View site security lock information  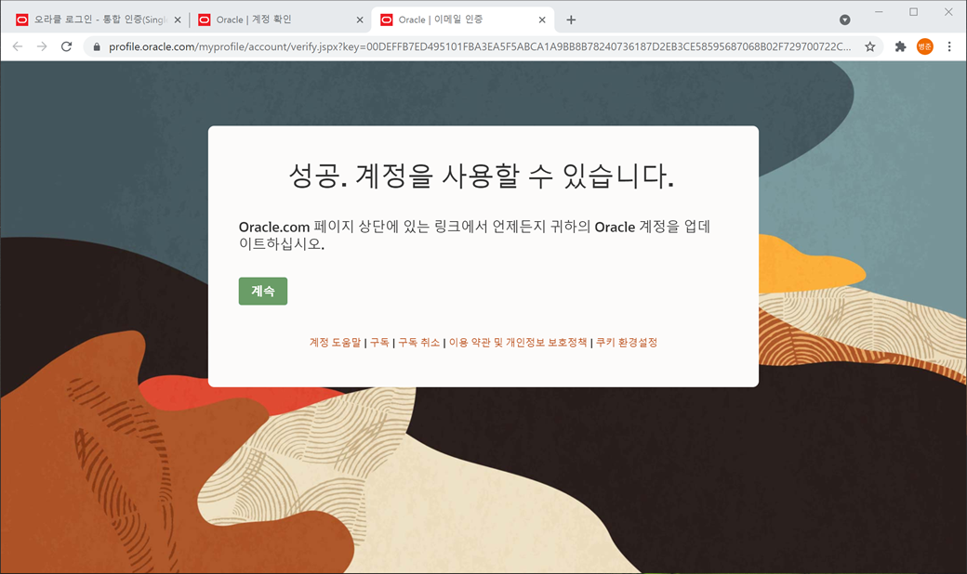[x=96, y=46]
